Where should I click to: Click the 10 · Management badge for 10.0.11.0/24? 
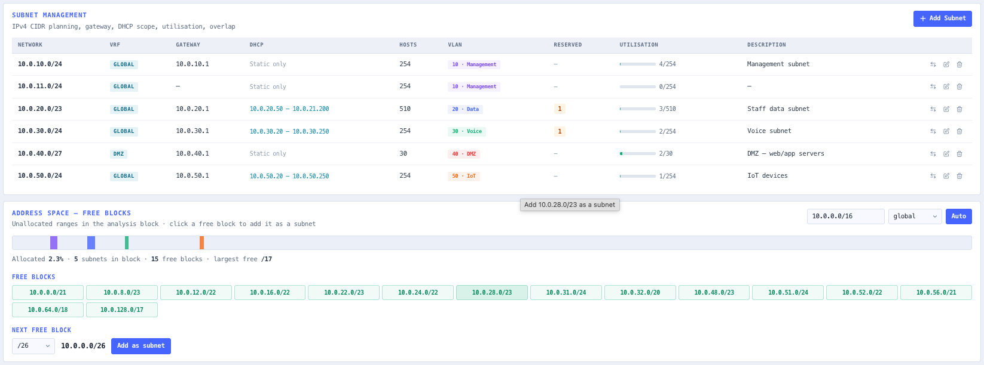[x=474, y=86]
